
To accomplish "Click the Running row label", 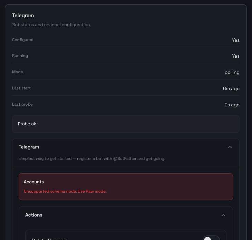I will click(x=20, y=56).
